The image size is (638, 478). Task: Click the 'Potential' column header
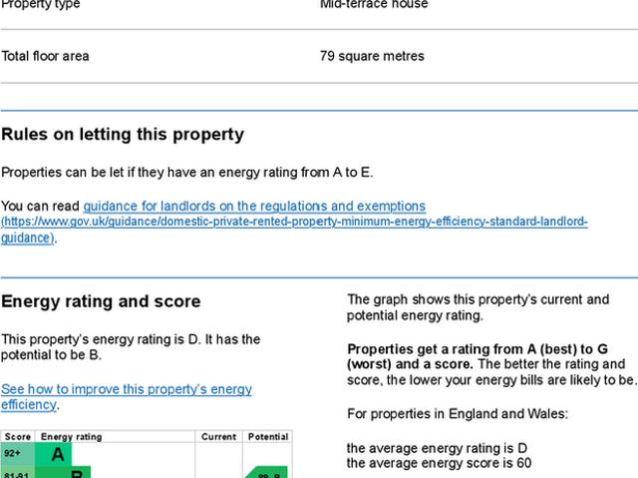(267, 437)
